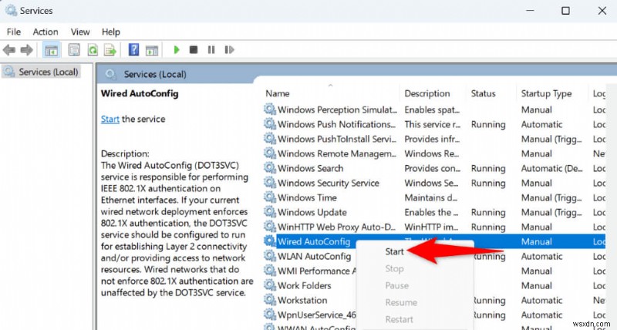Toggle Show/Hide Action Pane toolbar icon
The height and width of the screenshot is (330, 617).
[x=152, y=50]
